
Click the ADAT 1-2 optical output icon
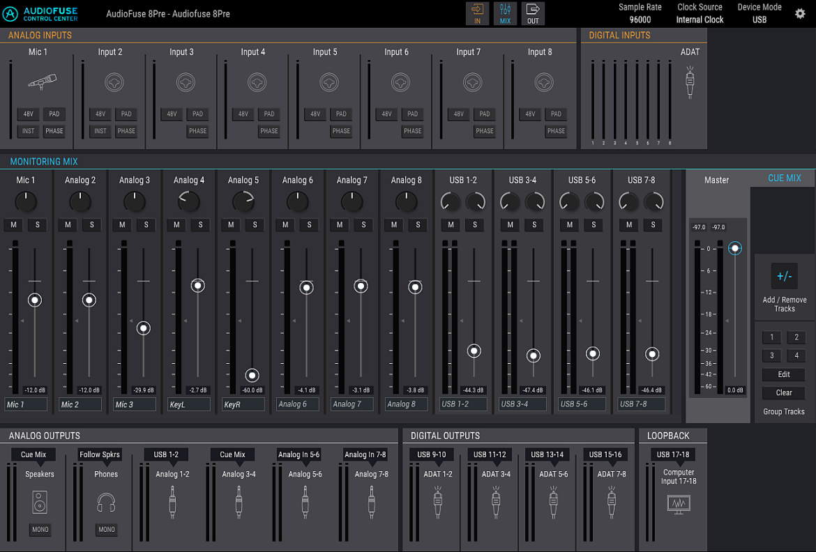438,502
